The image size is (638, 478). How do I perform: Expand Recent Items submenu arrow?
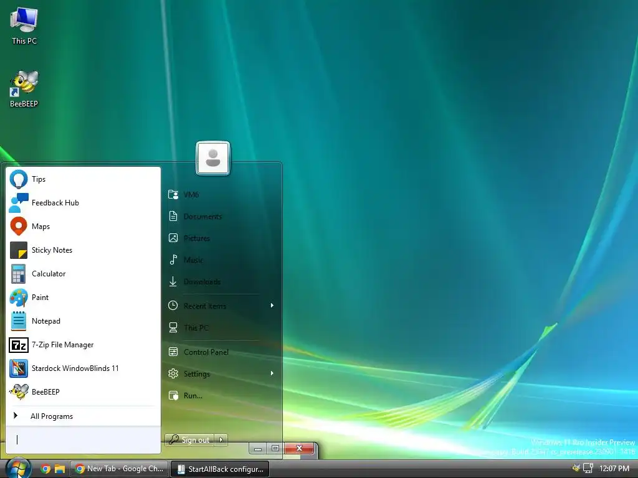point(272,305)
